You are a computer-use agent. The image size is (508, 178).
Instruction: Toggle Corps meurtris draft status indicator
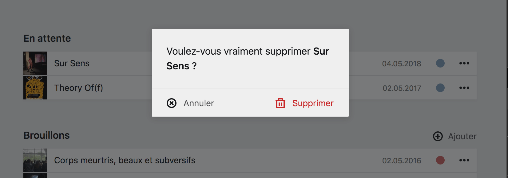441,160
